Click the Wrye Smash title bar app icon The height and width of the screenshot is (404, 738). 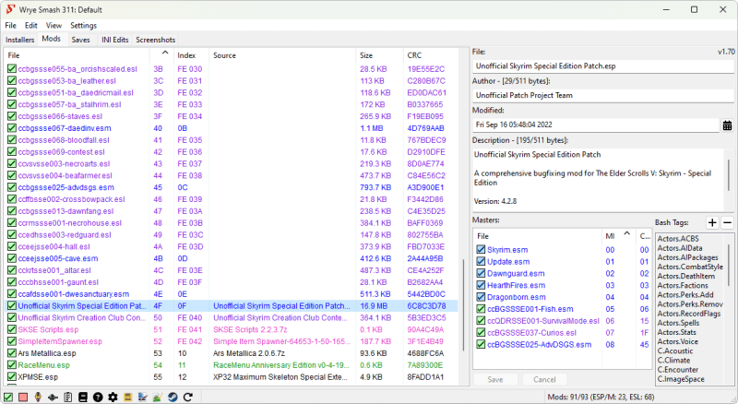coord(10,9)
